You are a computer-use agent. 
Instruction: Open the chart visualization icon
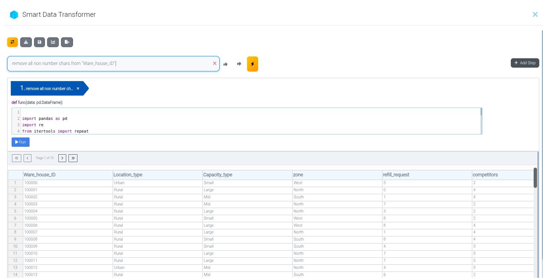click(53, 42)
